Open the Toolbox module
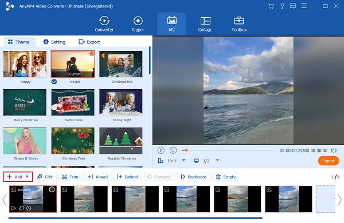This screenshot has height=223, width=344. coord(239,24)
